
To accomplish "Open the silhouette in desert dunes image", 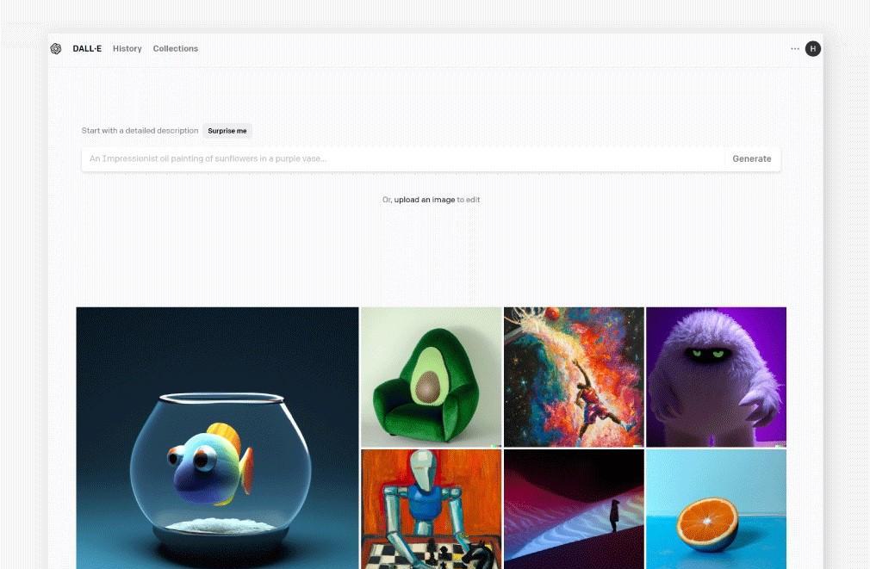I will pyautogui.click(x=574, y=509).
